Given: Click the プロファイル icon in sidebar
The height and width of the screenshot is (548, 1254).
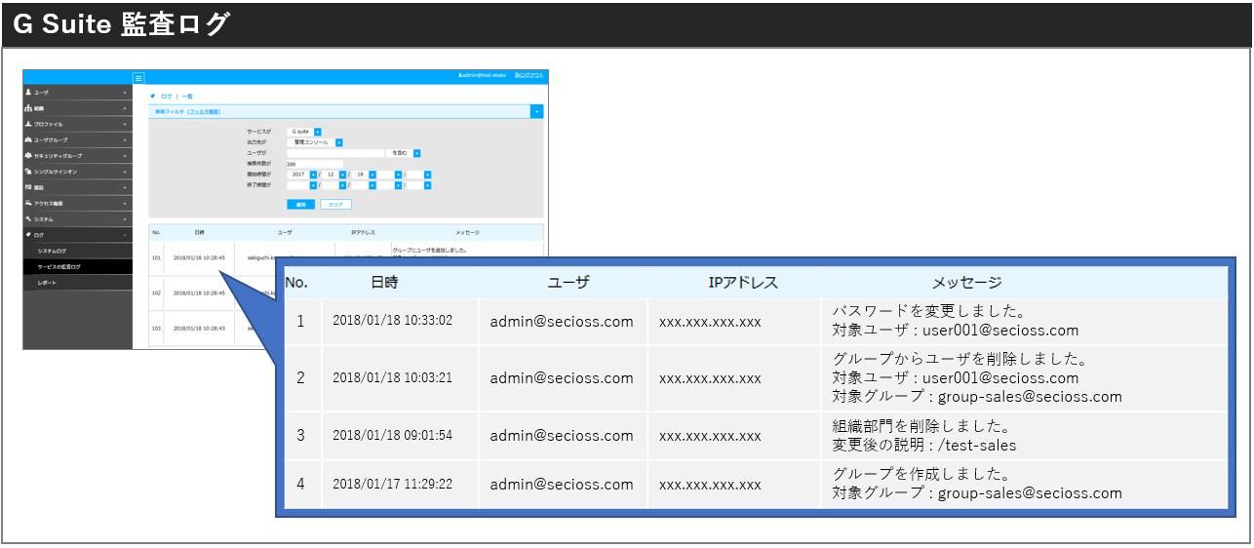Looking at the screenshot, I should pyautogui.click(x=28, y=124).
